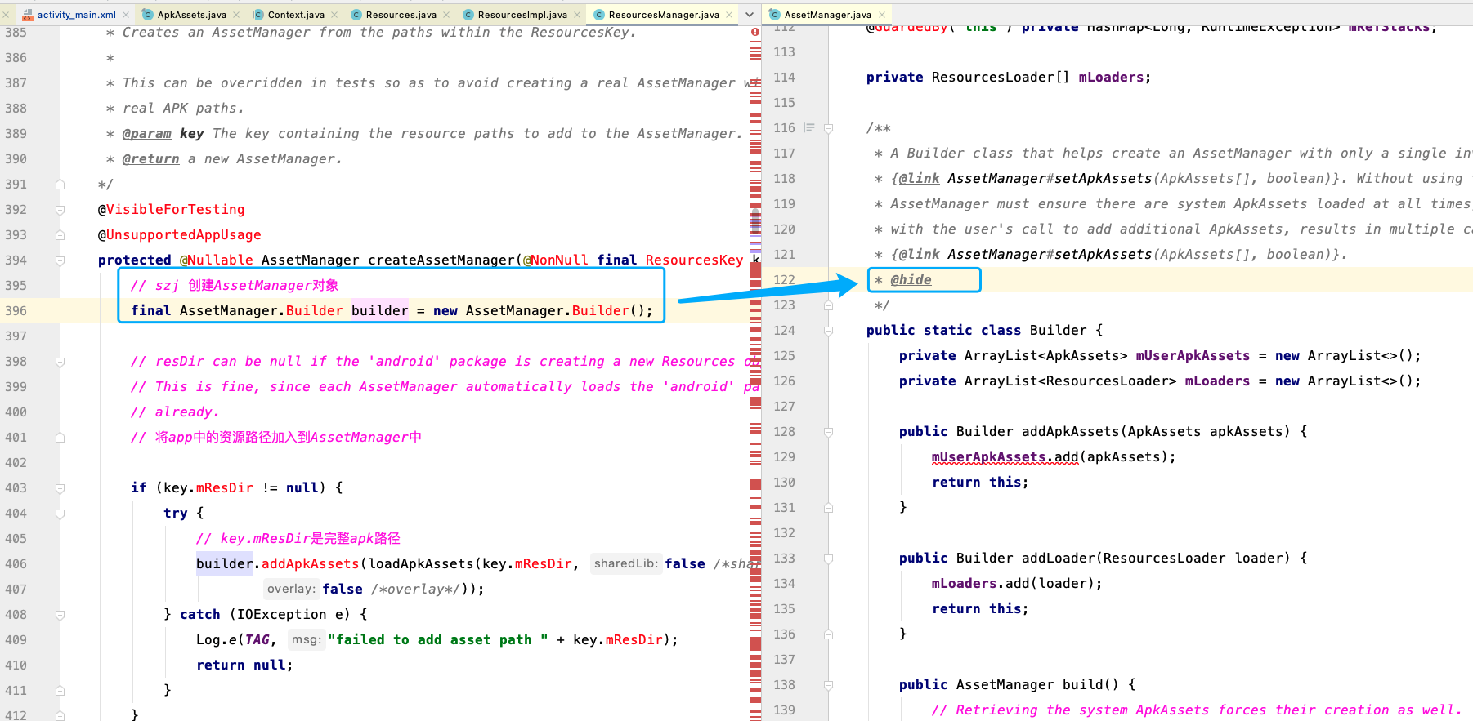Close the ApkAssets.java tab
This screenshot has width=1473, height=721.
click(236, 15)
